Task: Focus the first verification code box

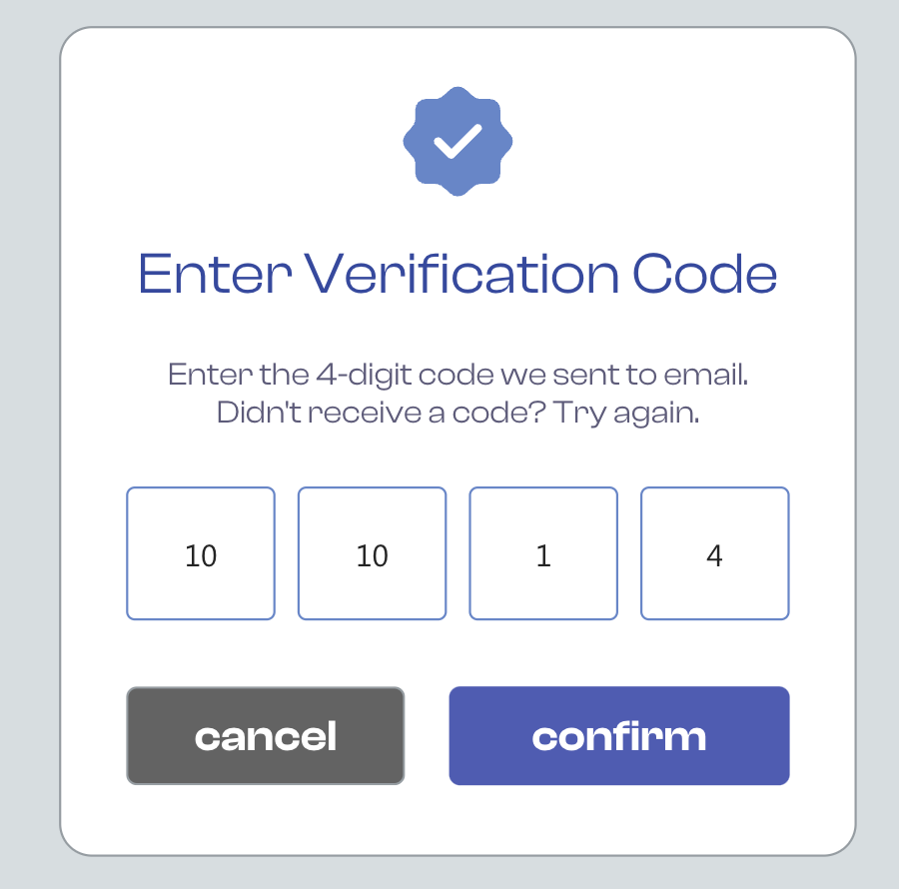Action: click(201, 553)
